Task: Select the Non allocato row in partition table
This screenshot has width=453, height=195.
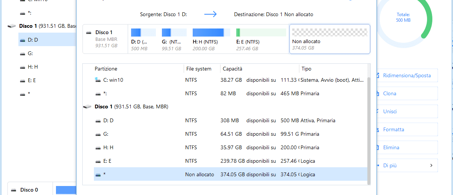Action: point(225,174)
